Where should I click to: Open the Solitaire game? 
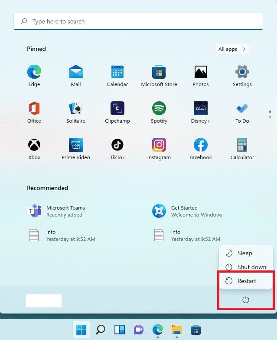coord(76,112)
